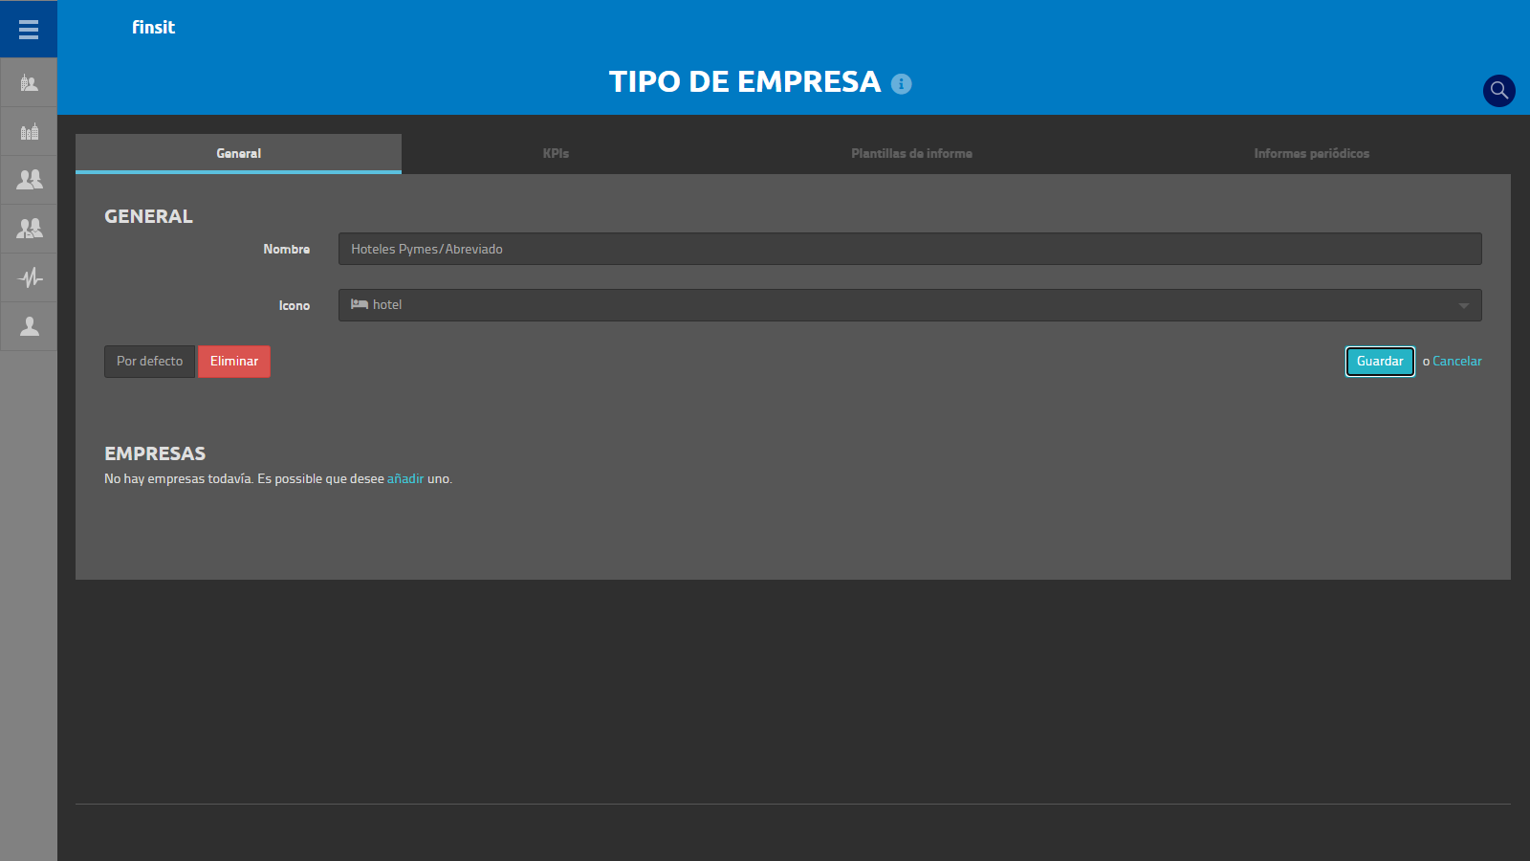1530x861 pixels.
Task: Select the General tab
Action: (238, 153)
